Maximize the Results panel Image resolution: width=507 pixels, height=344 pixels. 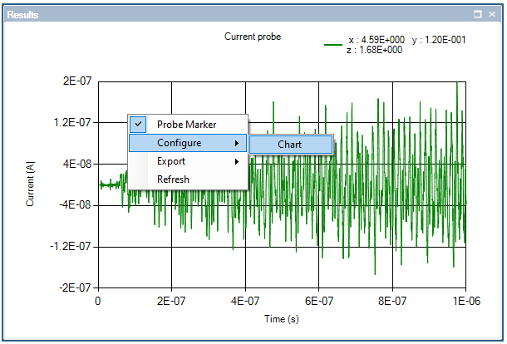(x=478, y=14)
